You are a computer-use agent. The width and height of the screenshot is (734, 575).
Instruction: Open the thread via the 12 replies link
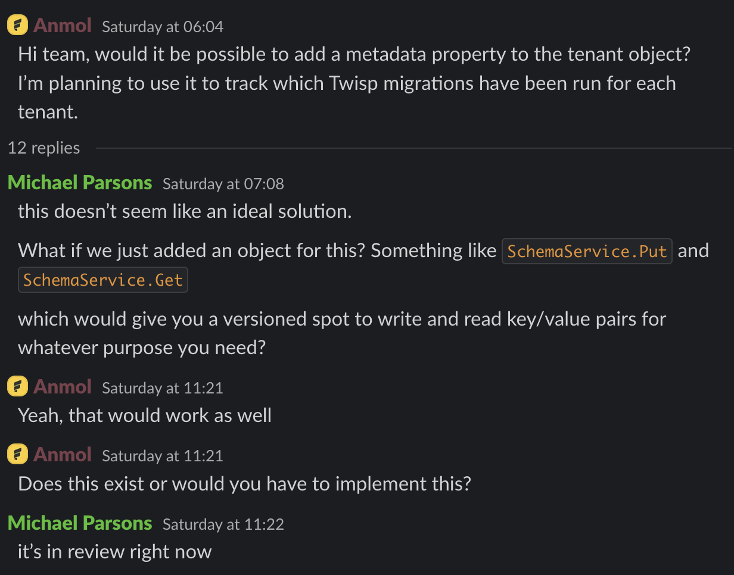(43, 148)
